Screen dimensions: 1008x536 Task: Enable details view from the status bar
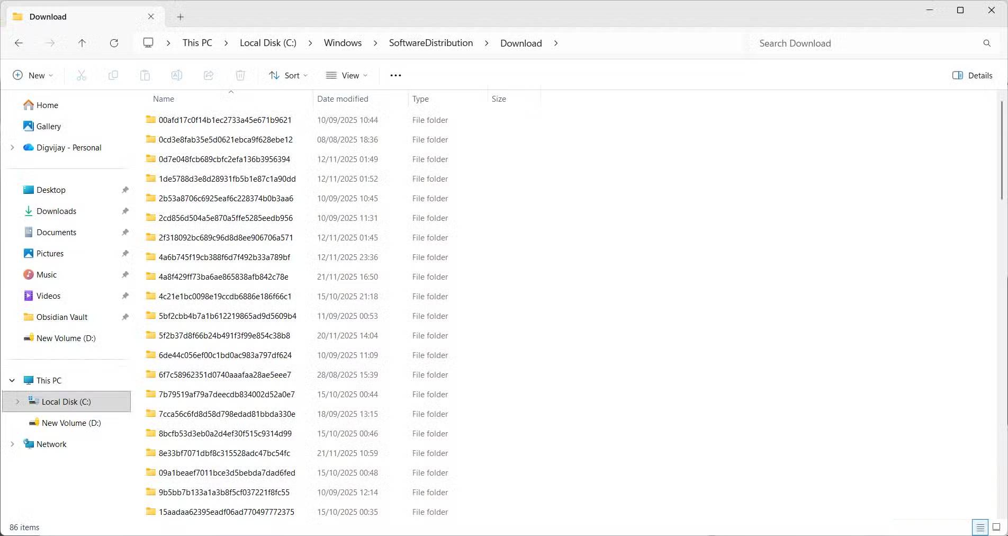pyautogui.click(x=980, y=527)
